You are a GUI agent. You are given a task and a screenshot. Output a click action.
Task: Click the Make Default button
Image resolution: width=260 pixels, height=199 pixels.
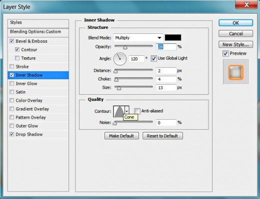(x=121, y=136)
